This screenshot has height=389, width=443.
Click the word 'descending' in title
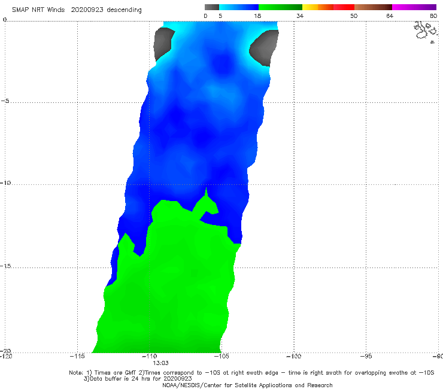click(x=124, y=10)
